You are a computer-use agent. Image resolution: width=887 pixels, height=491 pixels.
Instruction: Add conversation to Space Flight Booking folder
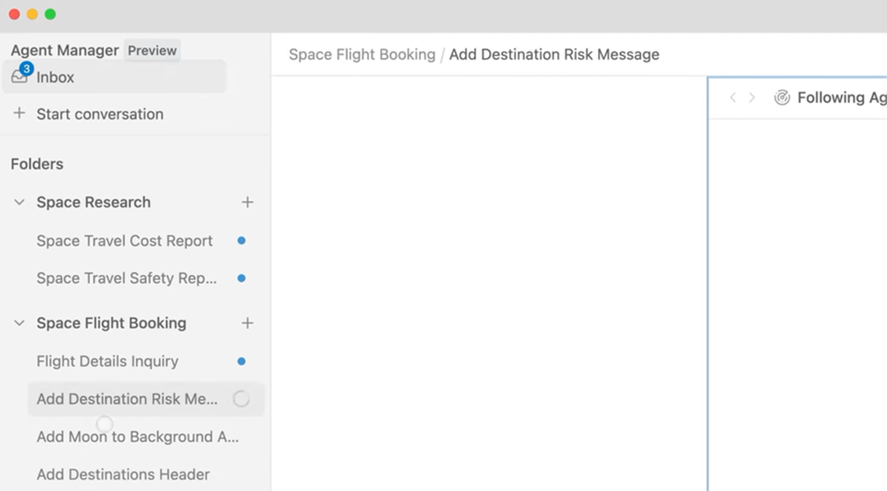248,323
